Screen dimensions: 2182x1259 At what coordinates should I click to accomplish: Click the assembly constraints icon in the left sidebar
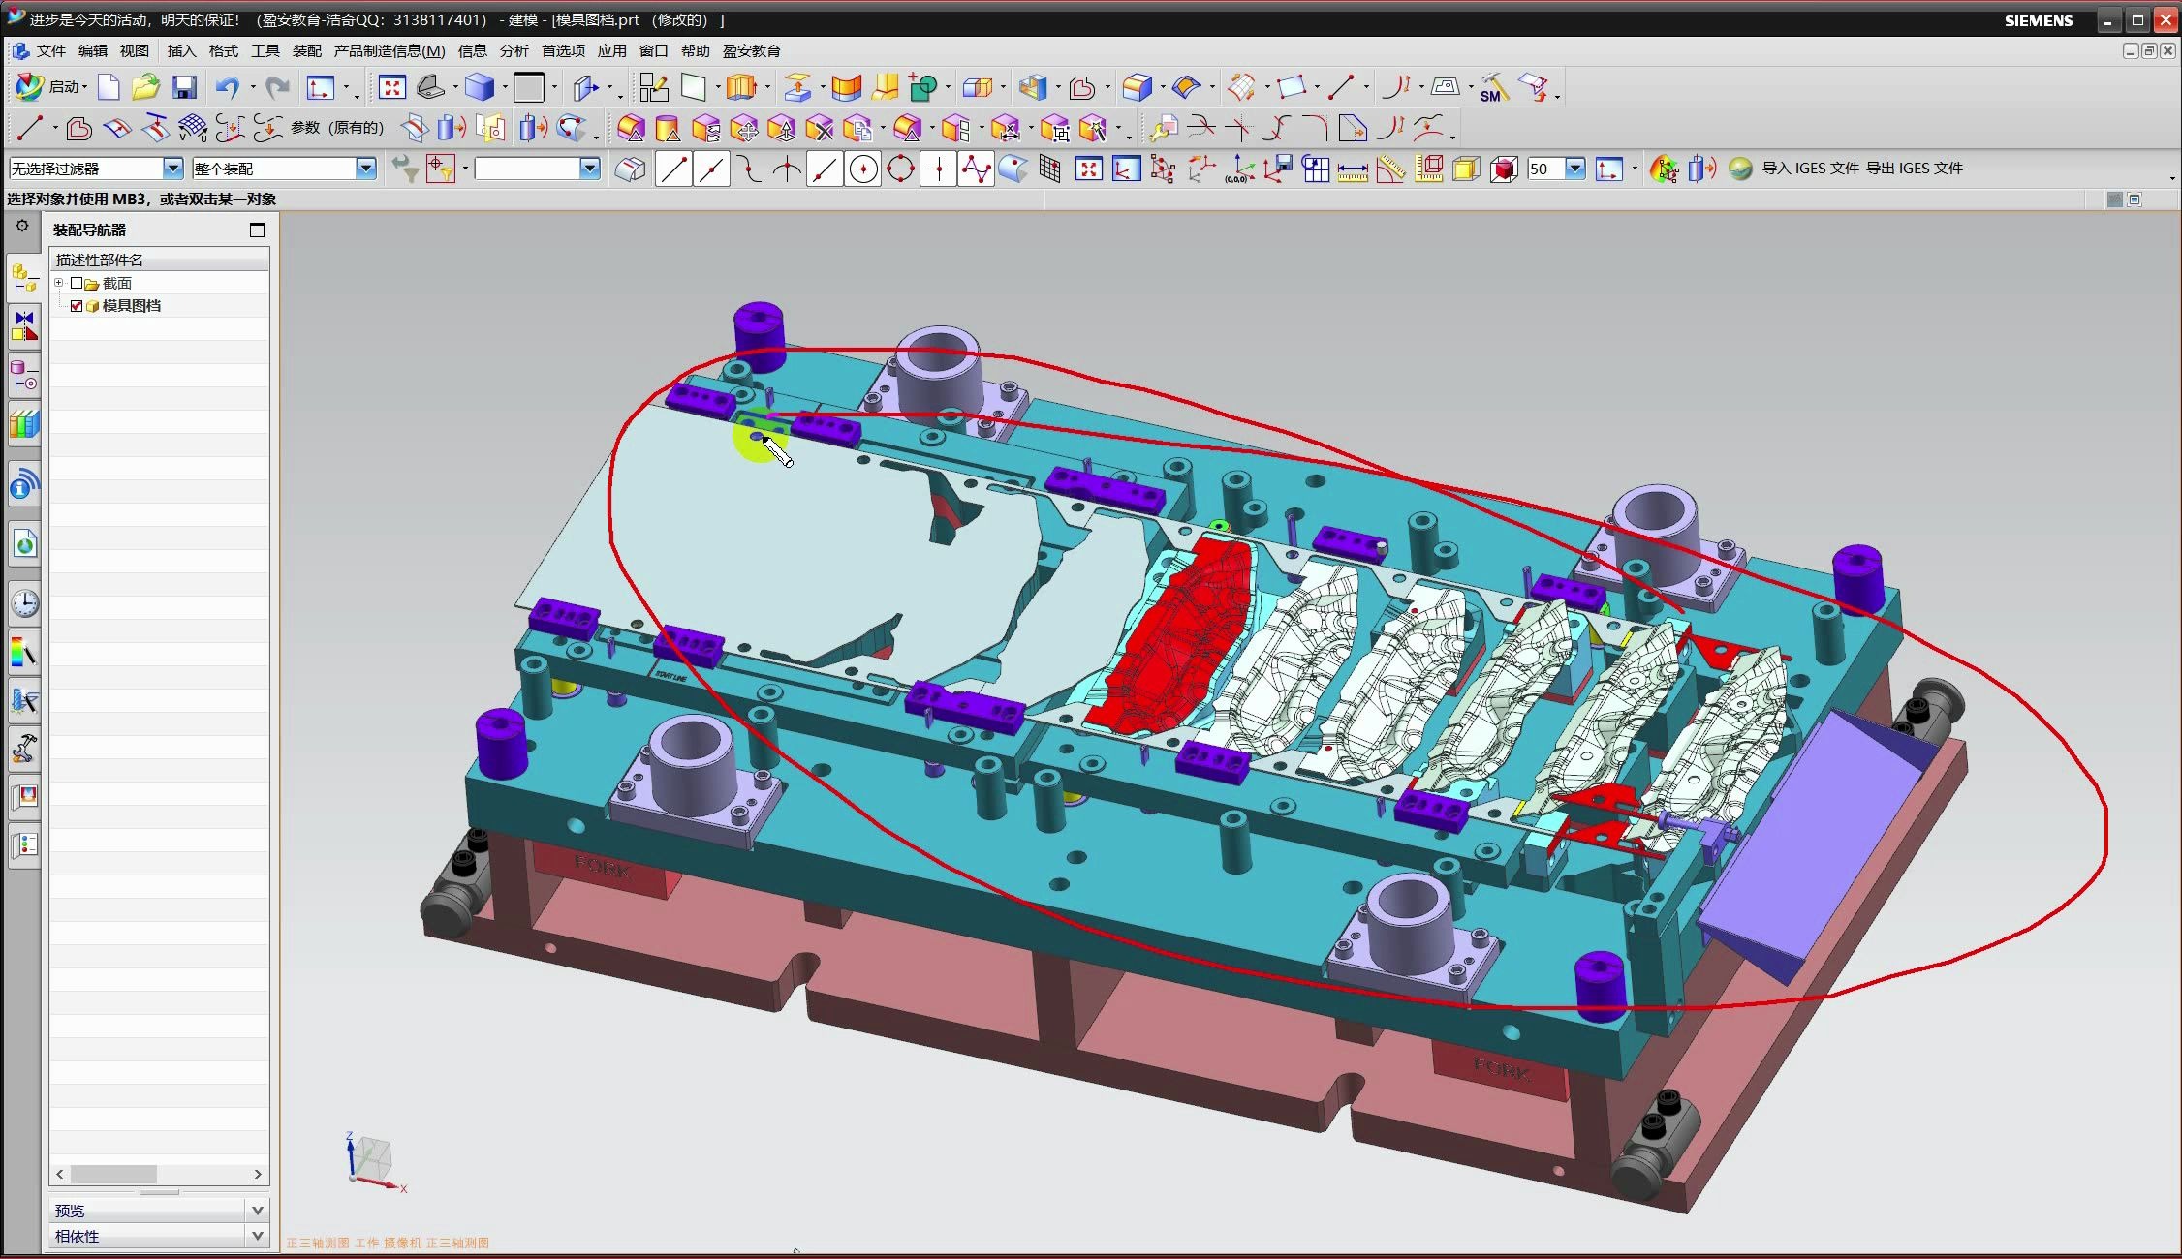click(24, 325)
